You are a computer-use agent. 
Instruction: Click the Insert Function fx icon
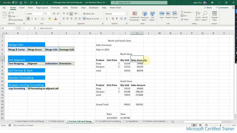pos(35,28)
